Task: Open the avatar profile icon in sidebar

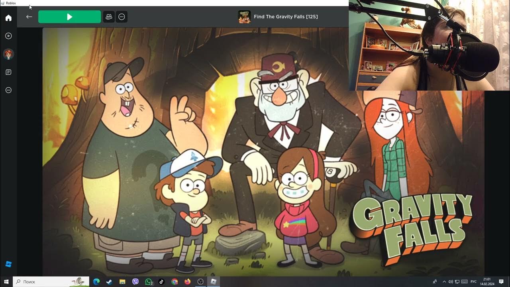Action: [8, 54]
